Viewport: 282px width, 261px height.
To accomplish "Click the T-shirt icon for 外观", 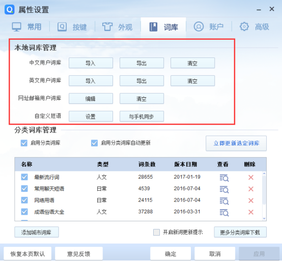I will 107,26.
